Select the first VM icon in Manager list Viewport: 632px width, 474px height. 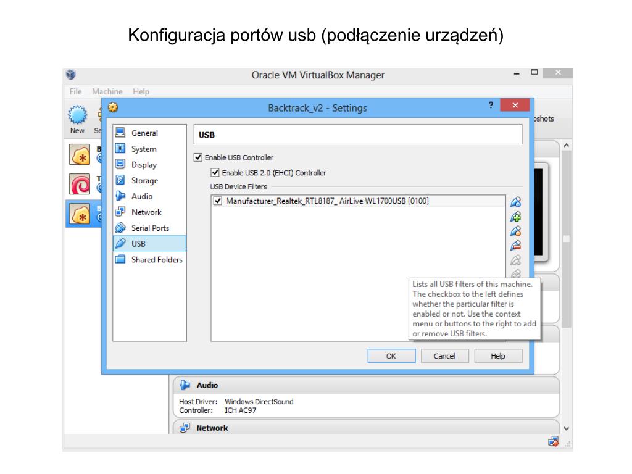click(80, 155)
